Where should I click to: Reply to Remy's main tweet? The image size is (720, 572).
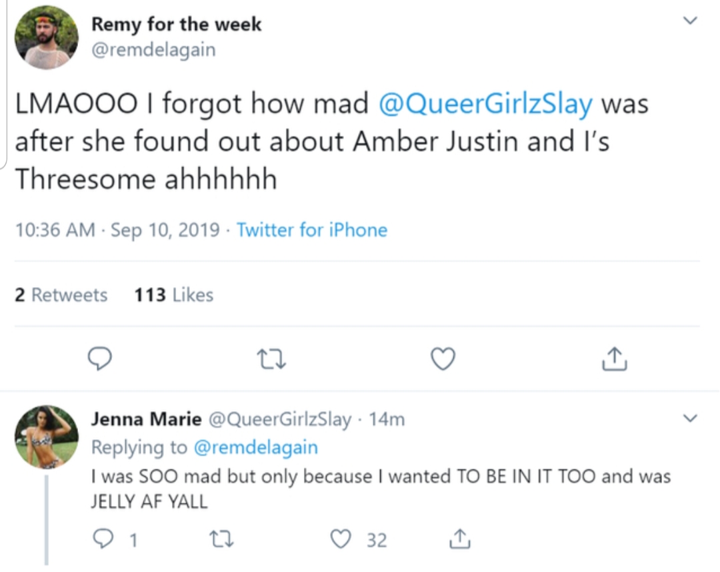pyautogui.click(x=99, y=358)
